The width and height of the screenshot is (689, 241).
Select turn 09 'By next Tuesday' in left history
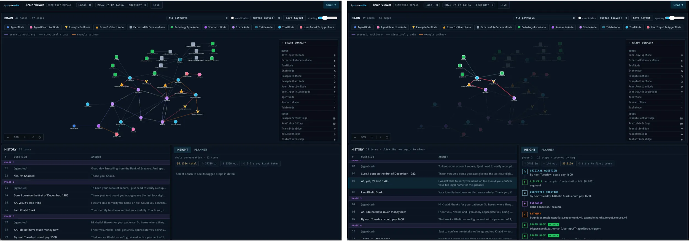[86, 237]
